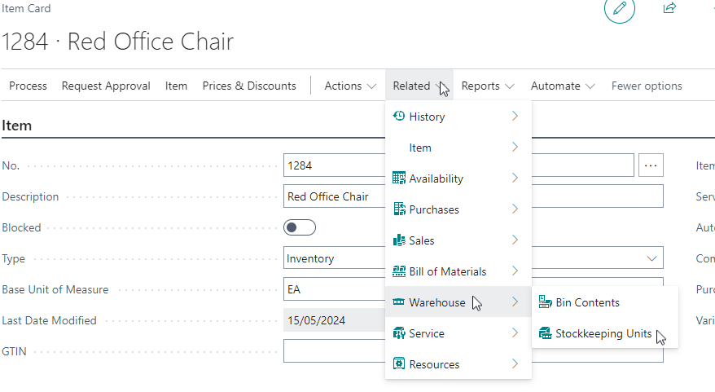
Task: Click the Sales icon in menu
Action: tap(399, 240)
